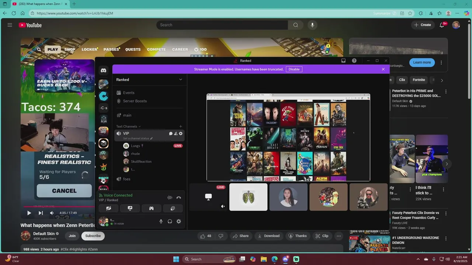Screen dimensions: 472x265
Task: Deafen with headphones icon in Discord
Action: click(170, 221)
